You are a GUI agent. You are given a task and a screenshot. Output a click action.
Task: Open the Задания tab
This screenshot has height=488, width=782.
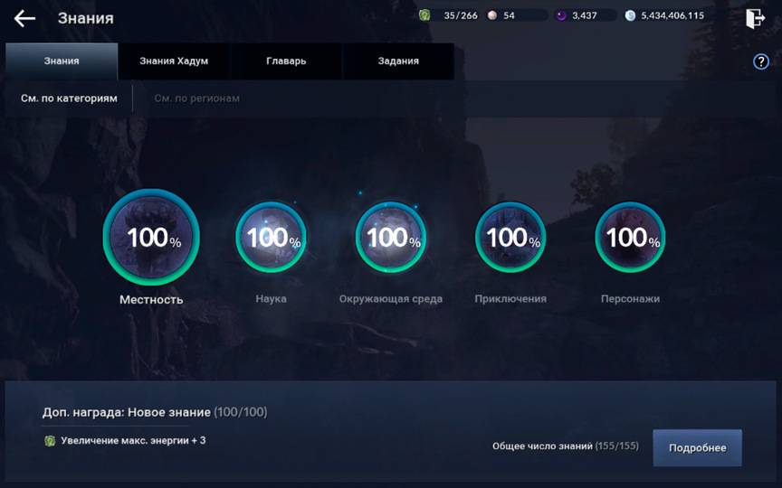point(398,61)
